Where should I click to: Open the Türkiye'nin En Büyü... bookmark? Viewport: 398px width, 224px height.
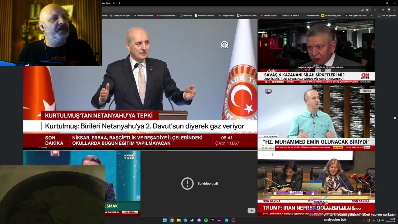pos(121,16)
